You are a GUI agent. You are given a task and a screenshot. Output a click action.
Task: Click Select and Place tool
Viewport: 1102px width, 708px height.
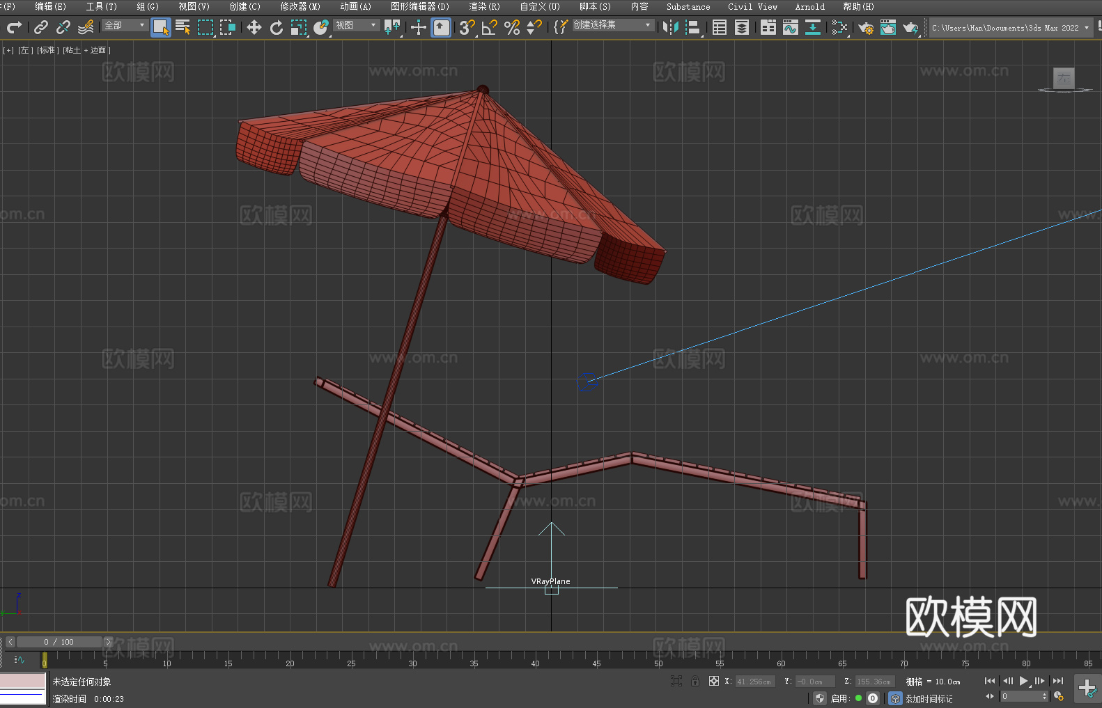(321, 27)
